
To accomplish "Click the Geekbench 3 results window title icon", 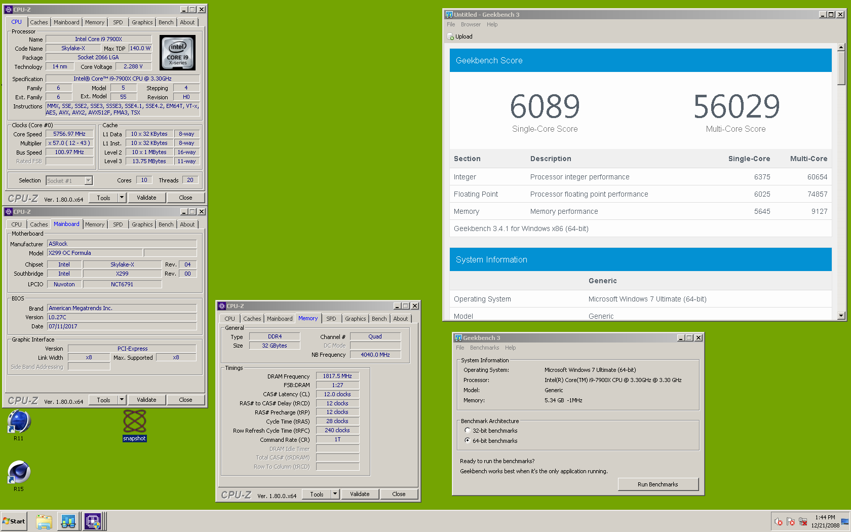I will [x=449, y=15].
